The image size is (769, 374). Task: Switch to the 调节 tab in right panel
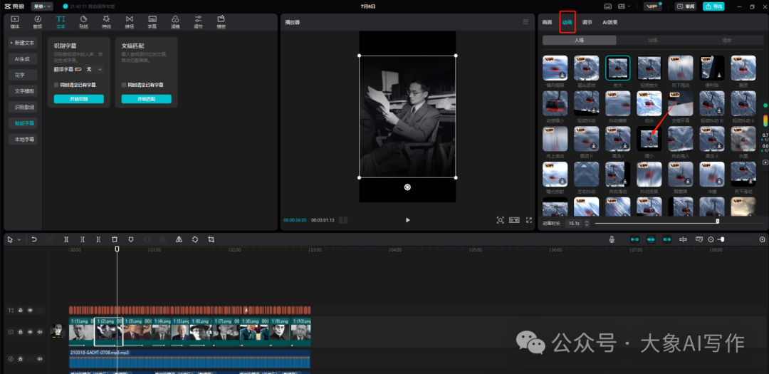click(x=587, y=23)
